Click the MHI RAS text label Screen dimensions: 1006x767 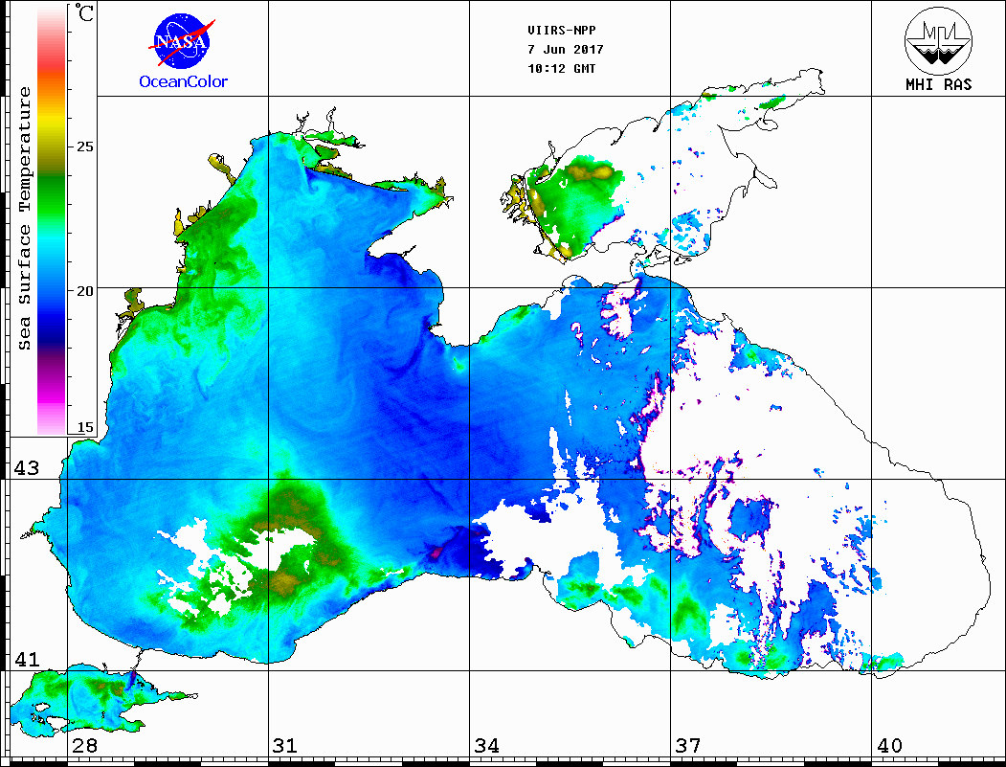[x=939, y=84]
